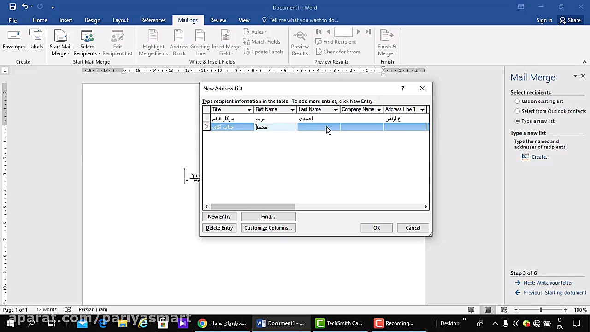This screenshot has height=332, width=590.
Task: Click the Sign in link
Action: pyautogui.click(x=544, y=20)
